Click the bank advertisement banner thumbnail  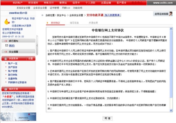tap(18, 117)
